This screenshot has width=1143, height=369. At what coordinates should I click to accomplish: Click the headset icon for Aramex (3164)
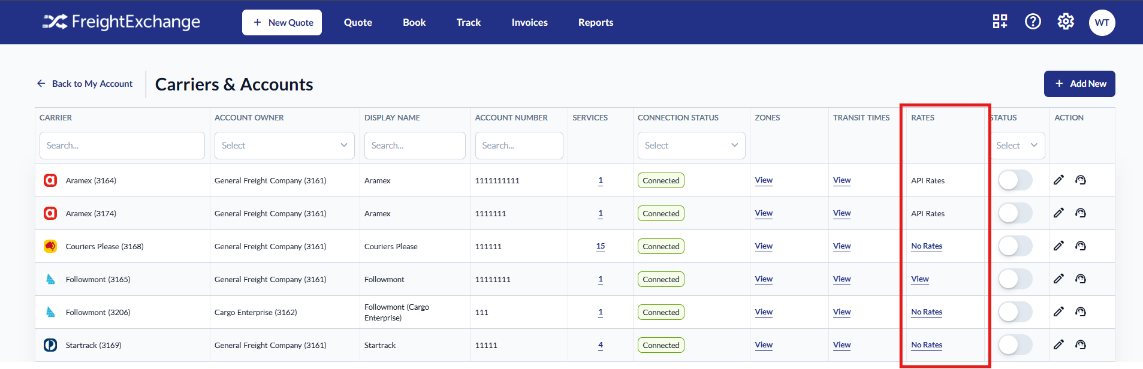click(x=1081, y=180)
